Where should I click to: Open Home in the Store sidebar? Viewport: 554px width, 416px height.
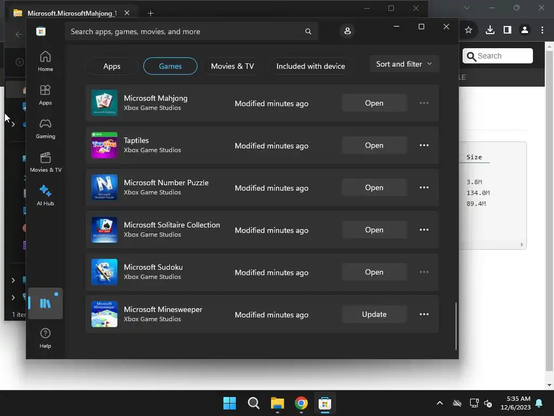pos(45,61)
